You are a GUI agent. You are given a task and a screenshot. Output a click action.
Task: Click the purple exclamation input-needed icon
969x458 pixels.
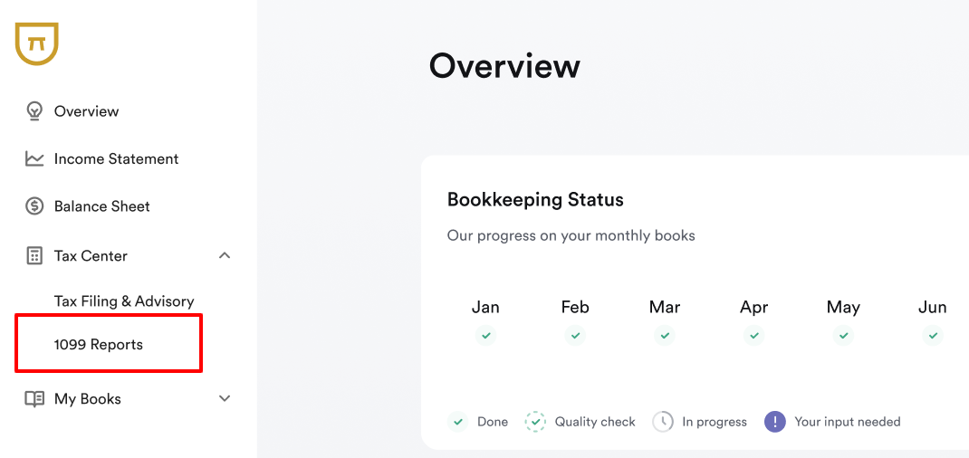click(774, 422)
